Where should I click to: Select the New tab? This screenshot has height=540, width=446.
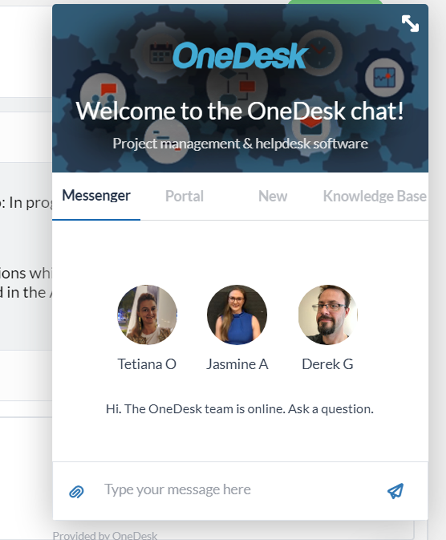(273, 196)
